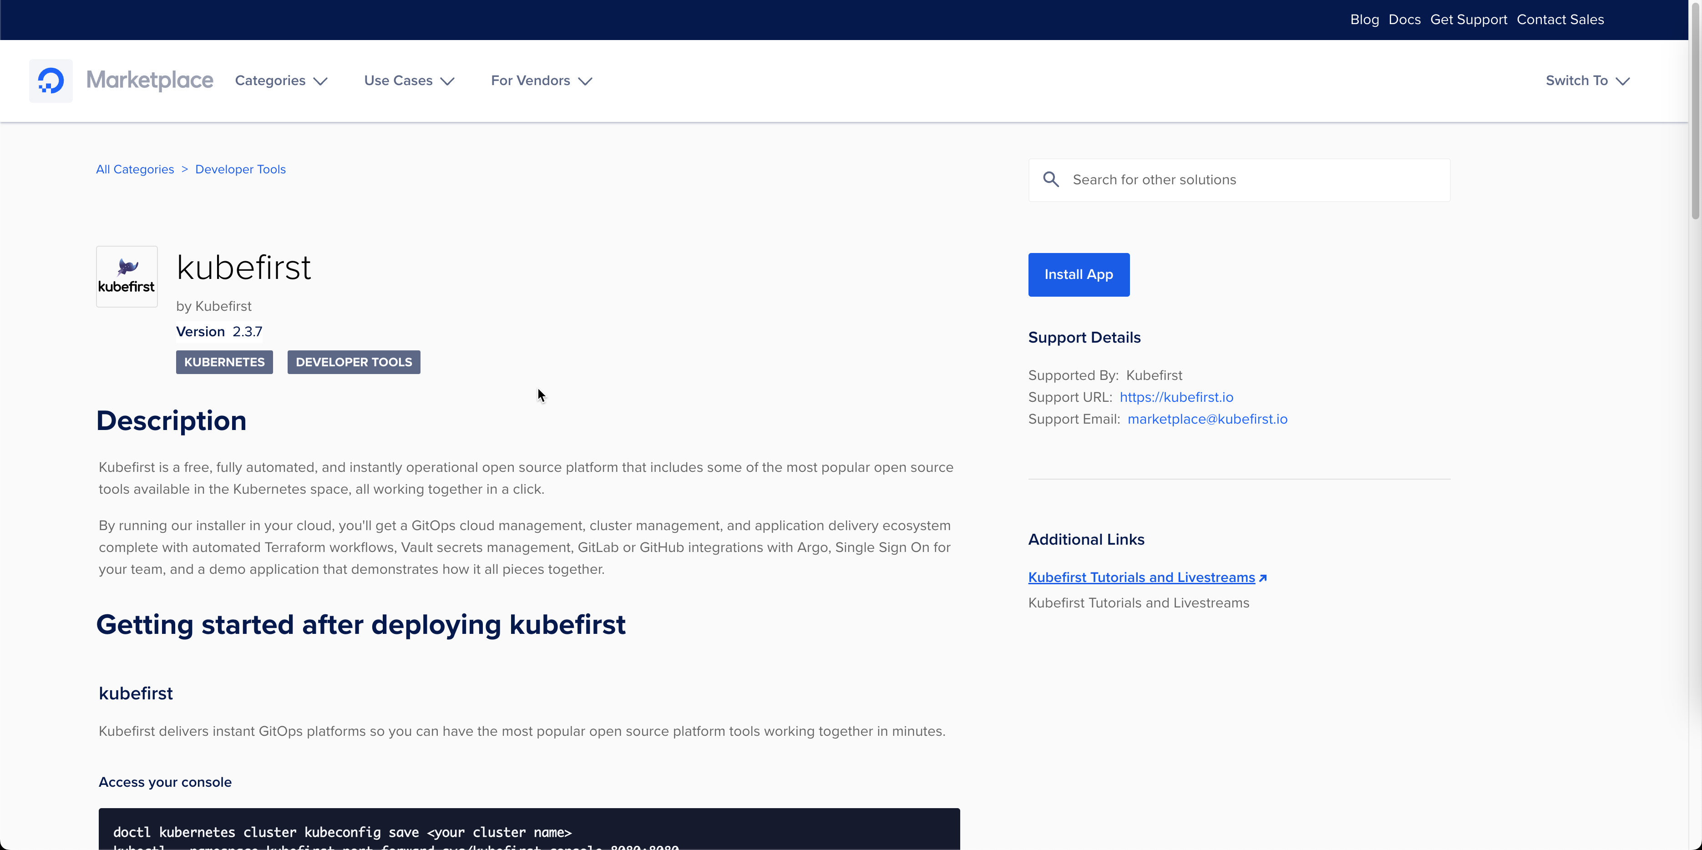Image resolution: width=1702 pixels, height=850 pixels.
Task: Select the DEVELOPER TOOLS tag
Action: pyautogui.click(x=354, y=362)
